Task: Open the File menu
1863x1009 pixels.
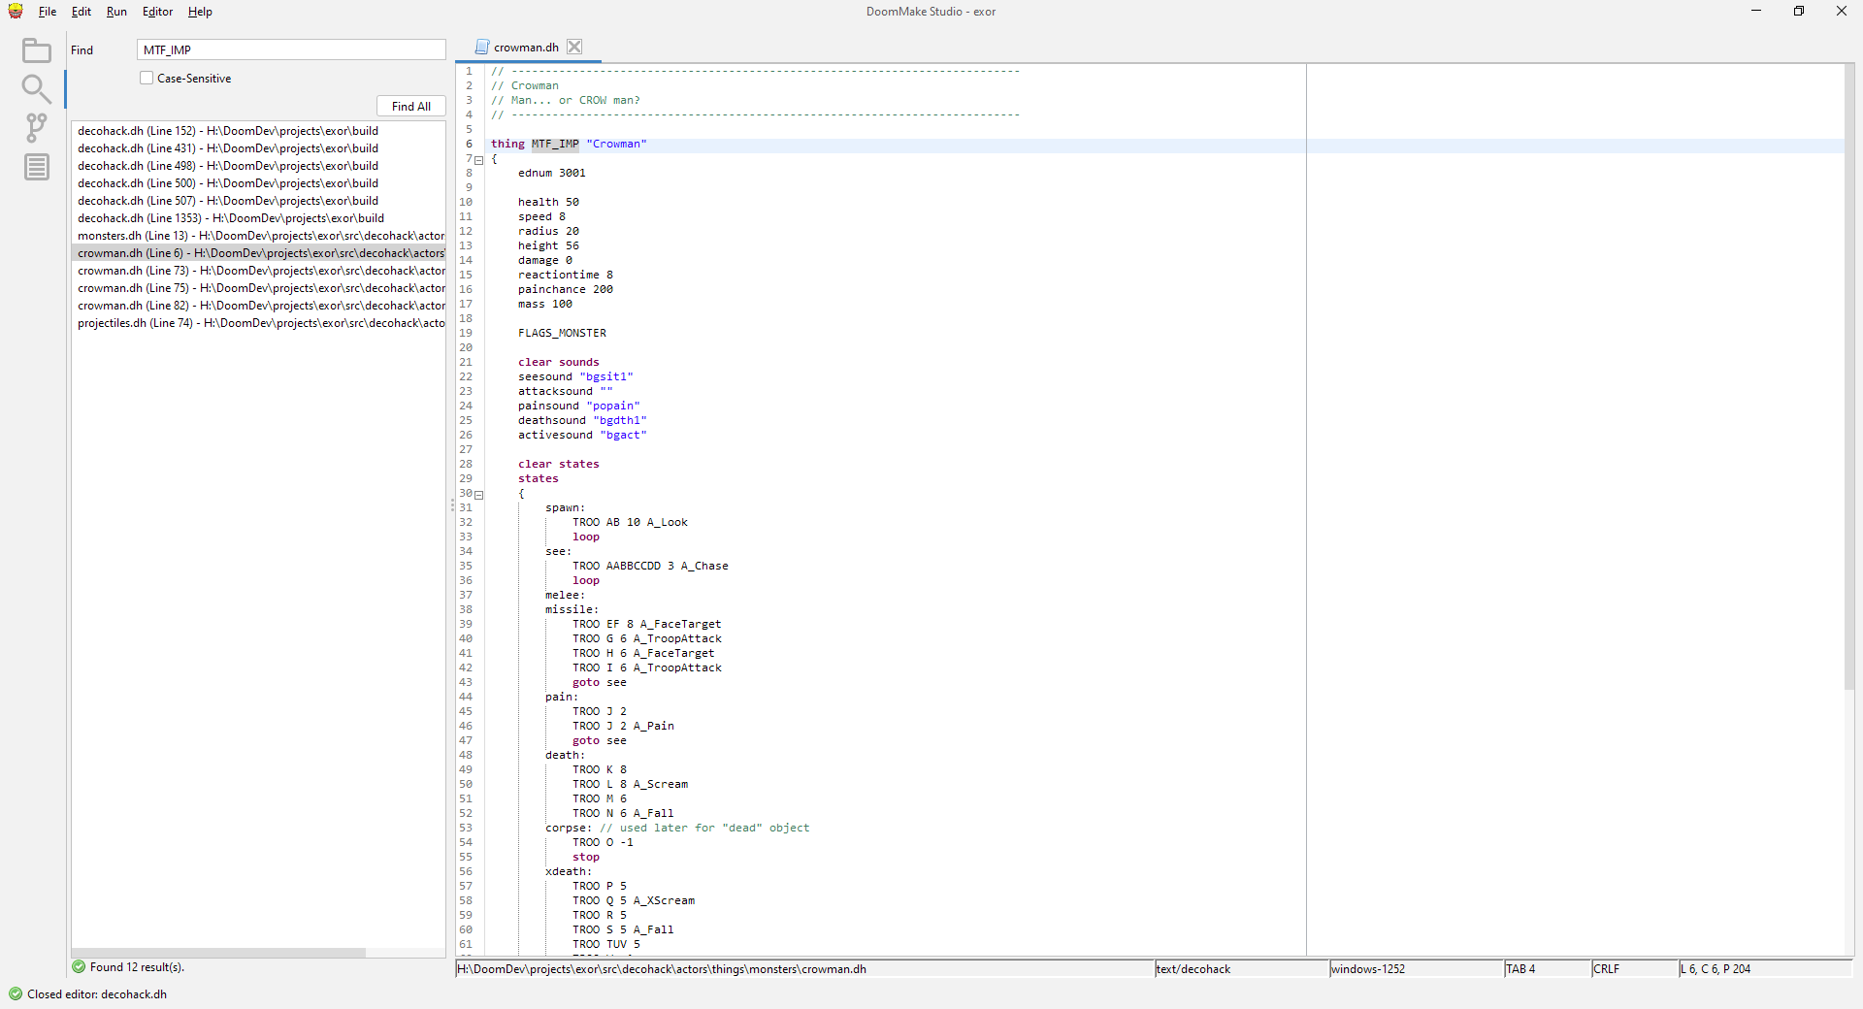Action: click(48, 12)
